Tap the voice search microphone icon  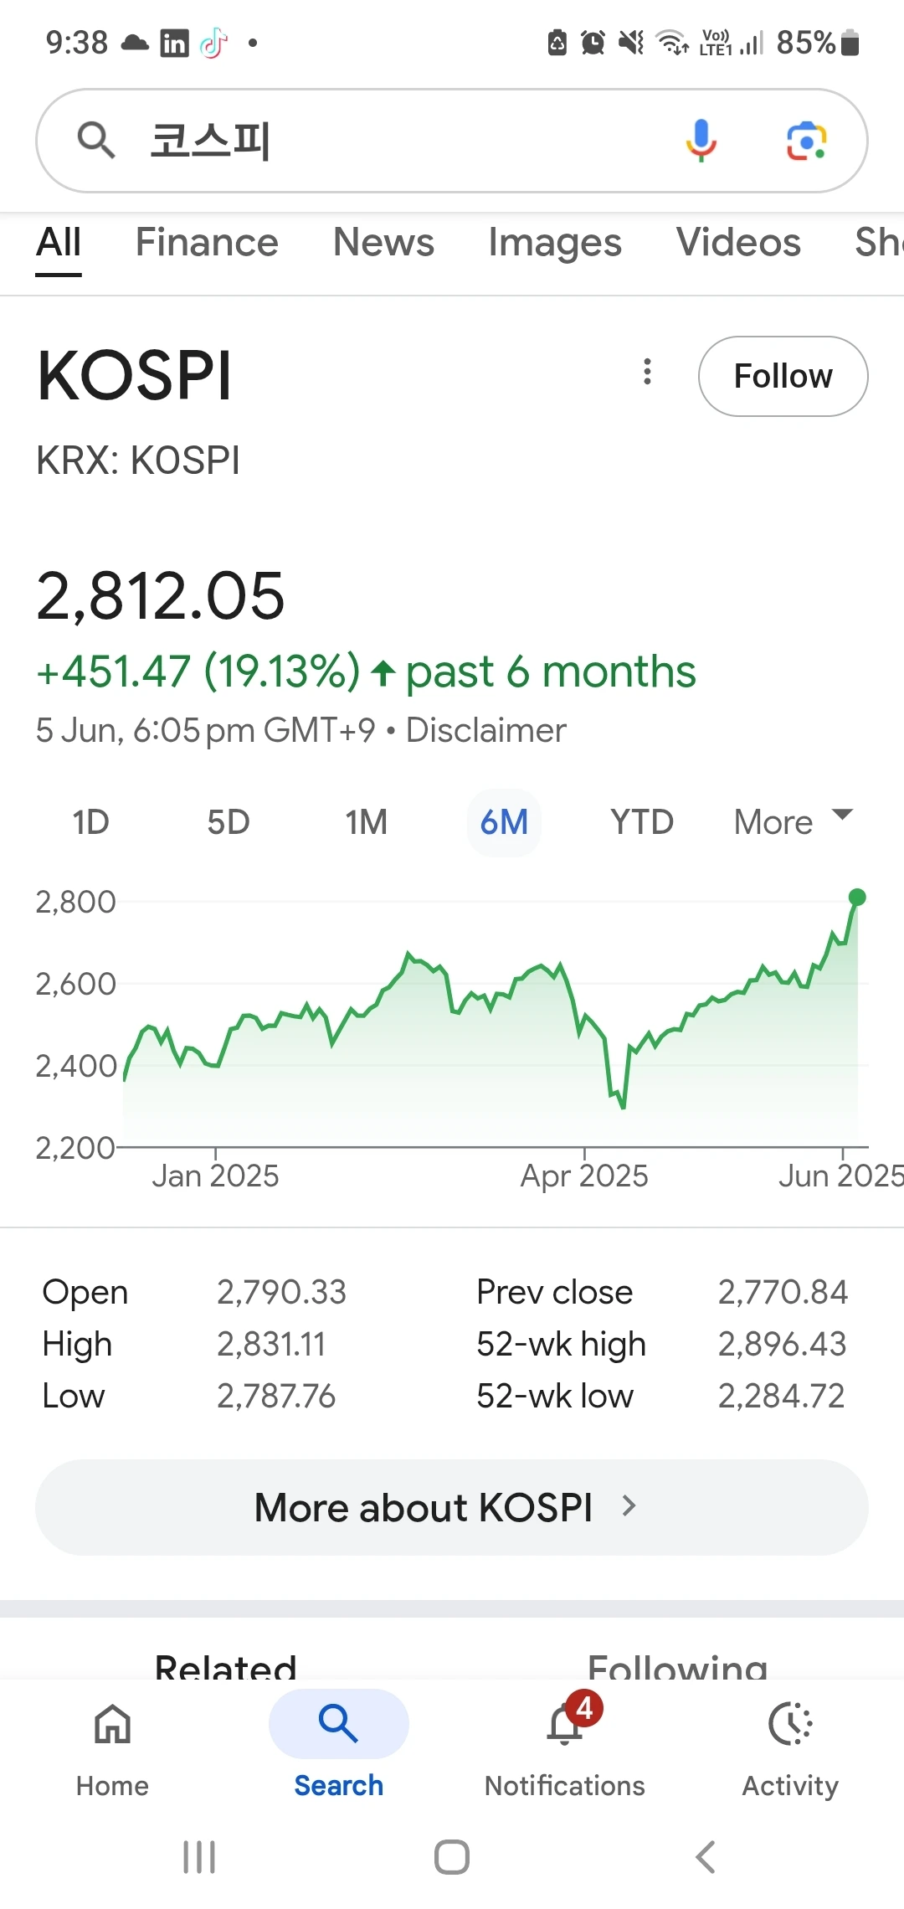point(701,140)
